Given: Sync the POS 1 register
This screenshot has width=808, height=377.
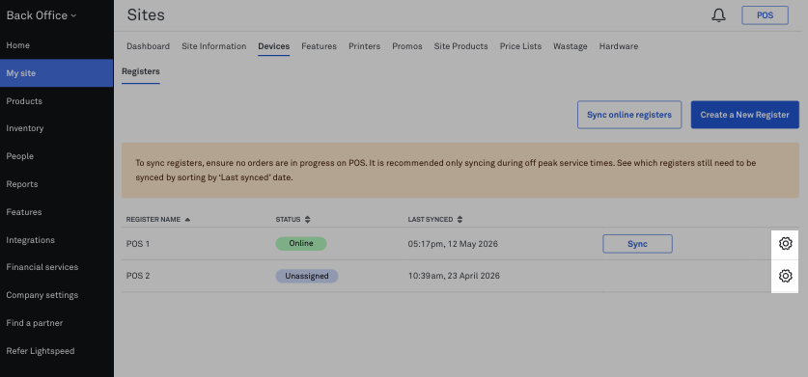Looking at the screenshot, I should pos(637,244).
